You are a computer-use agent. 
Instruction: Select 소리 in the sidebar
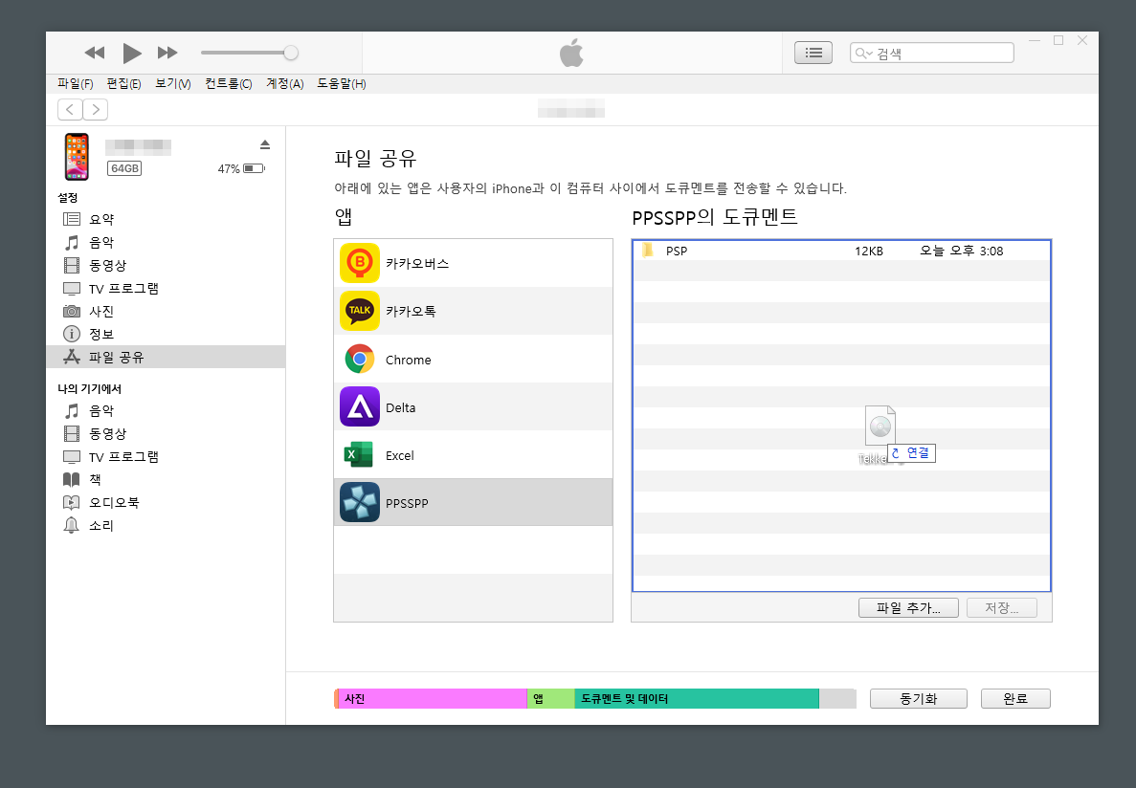[166, 526]
